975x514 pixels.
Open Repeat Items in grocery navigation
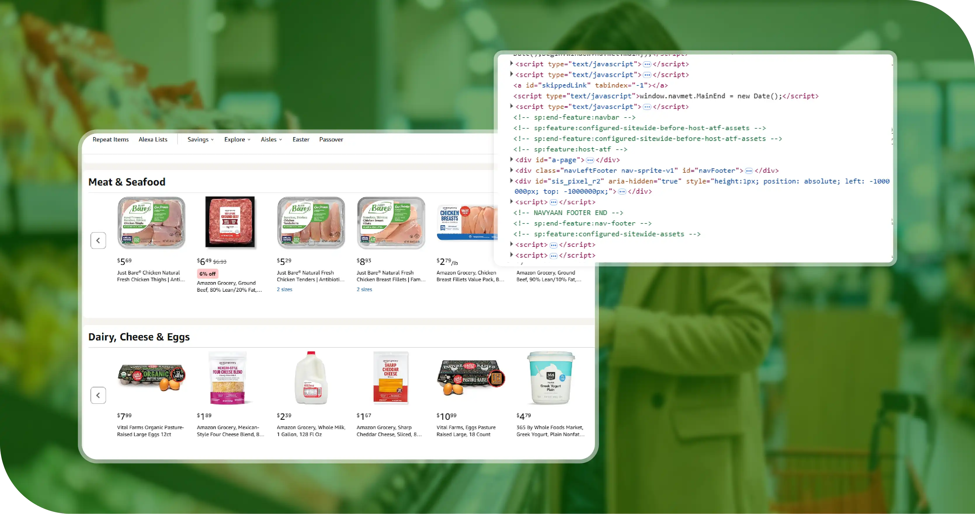pyautogui.click(x=110, y=139)
